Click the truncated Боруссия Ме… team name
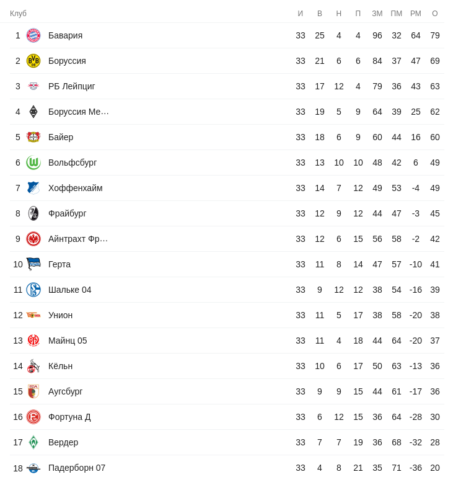The width and height of the screenshot is (466, 495). point(79,112)
